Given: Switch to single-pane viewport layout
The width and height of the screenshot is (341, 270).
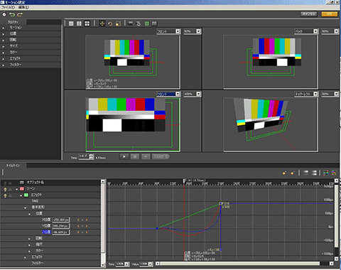Looking at the screenshot, I should (71, 23).
